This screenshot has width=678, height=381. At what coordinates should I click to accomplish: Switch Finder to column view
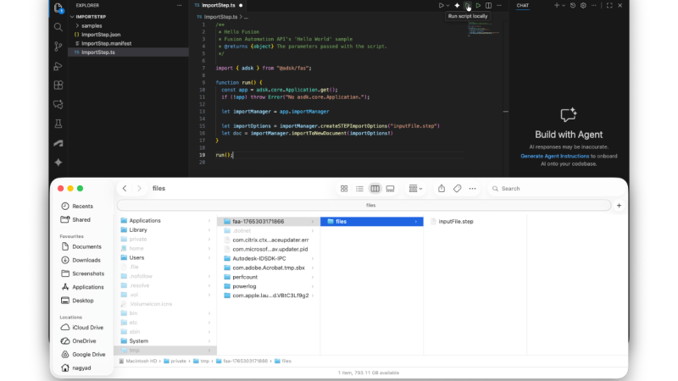click(x=375, y=188)
